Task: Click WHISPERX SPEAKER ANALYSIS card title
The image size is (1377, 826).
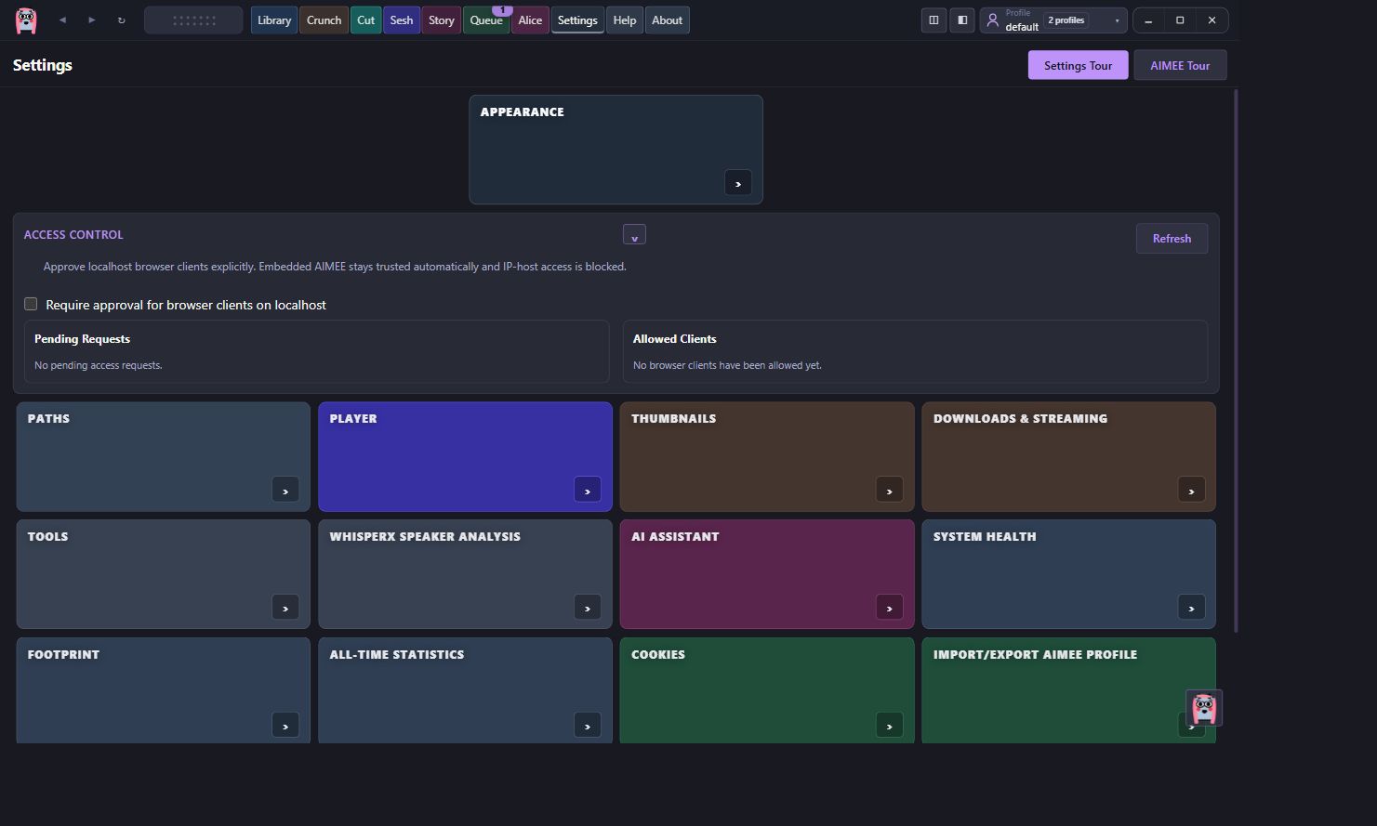Action: coord(425,536)
